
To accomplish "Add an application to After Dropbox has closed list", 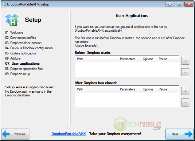I will 185,91.
